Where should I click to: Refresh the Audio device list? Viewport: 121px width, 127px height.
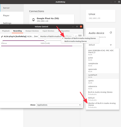pos(111,33)
